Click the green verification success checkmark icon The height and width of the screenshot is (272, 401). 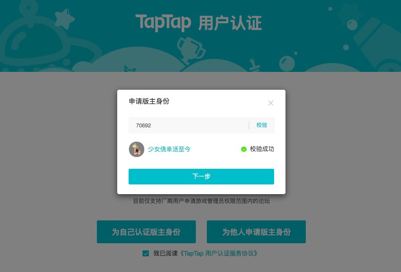coord(244,149)
